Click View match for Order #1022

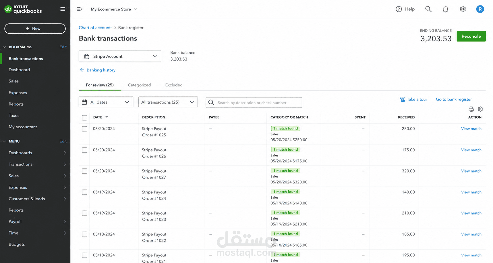471,234
